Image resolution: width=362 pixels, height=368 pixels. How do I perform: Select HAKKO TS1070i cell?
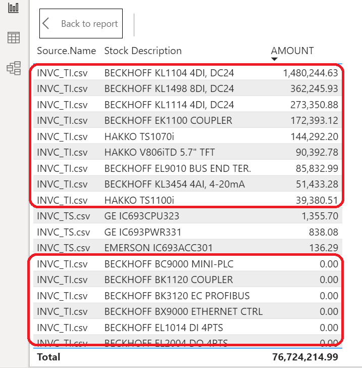pyautogui.click(x=139, y=136)
